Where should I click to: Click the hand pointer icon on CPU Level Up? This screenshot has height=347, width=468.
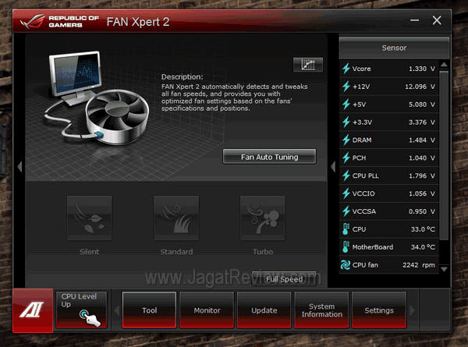pos(90,318)
